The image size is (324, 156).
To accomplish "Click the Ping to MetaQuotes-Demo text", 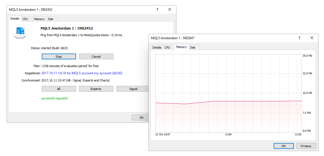I will tap(81, 35).
